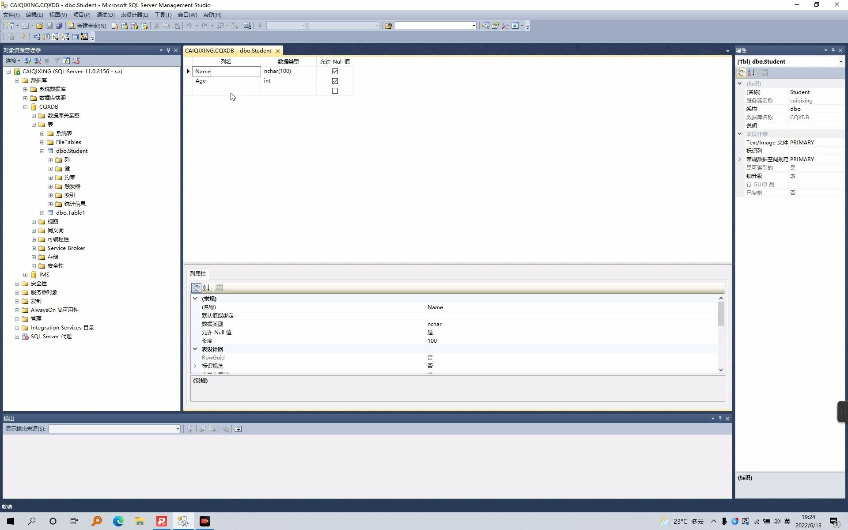Viewport: 848px width, 530px height.
Task: Click the sort ascending icon in properties
Action: [x=752, y=73]
